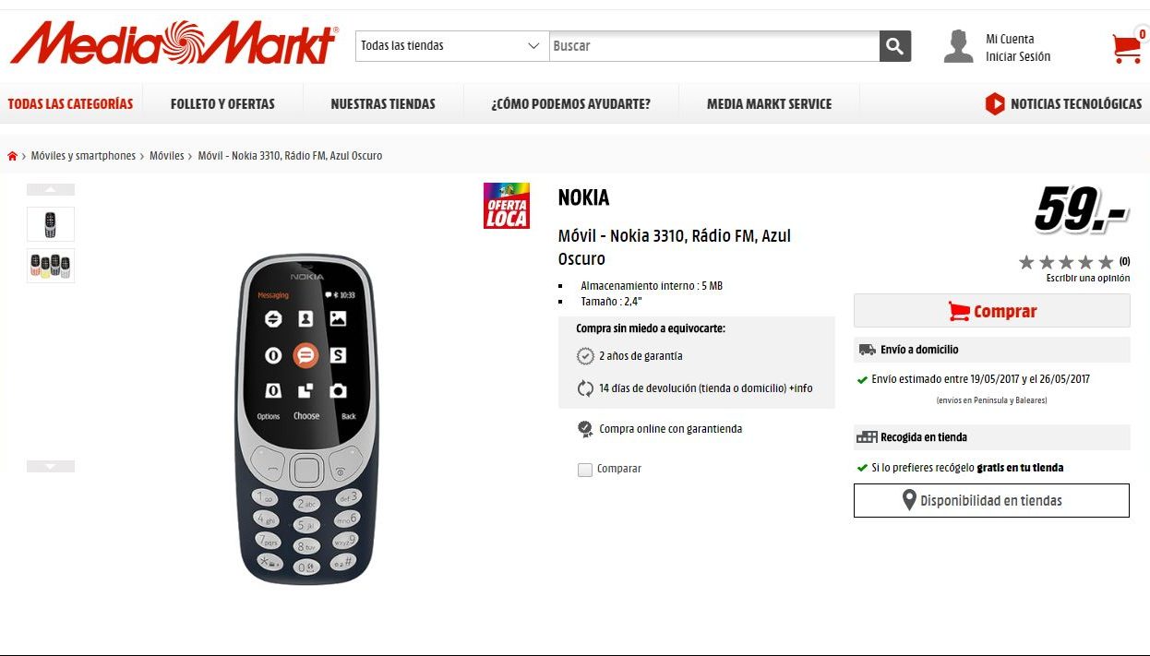Open the shopping cart icon
Viewport: 1150px width, 656px height.
tap(1128, 46)
